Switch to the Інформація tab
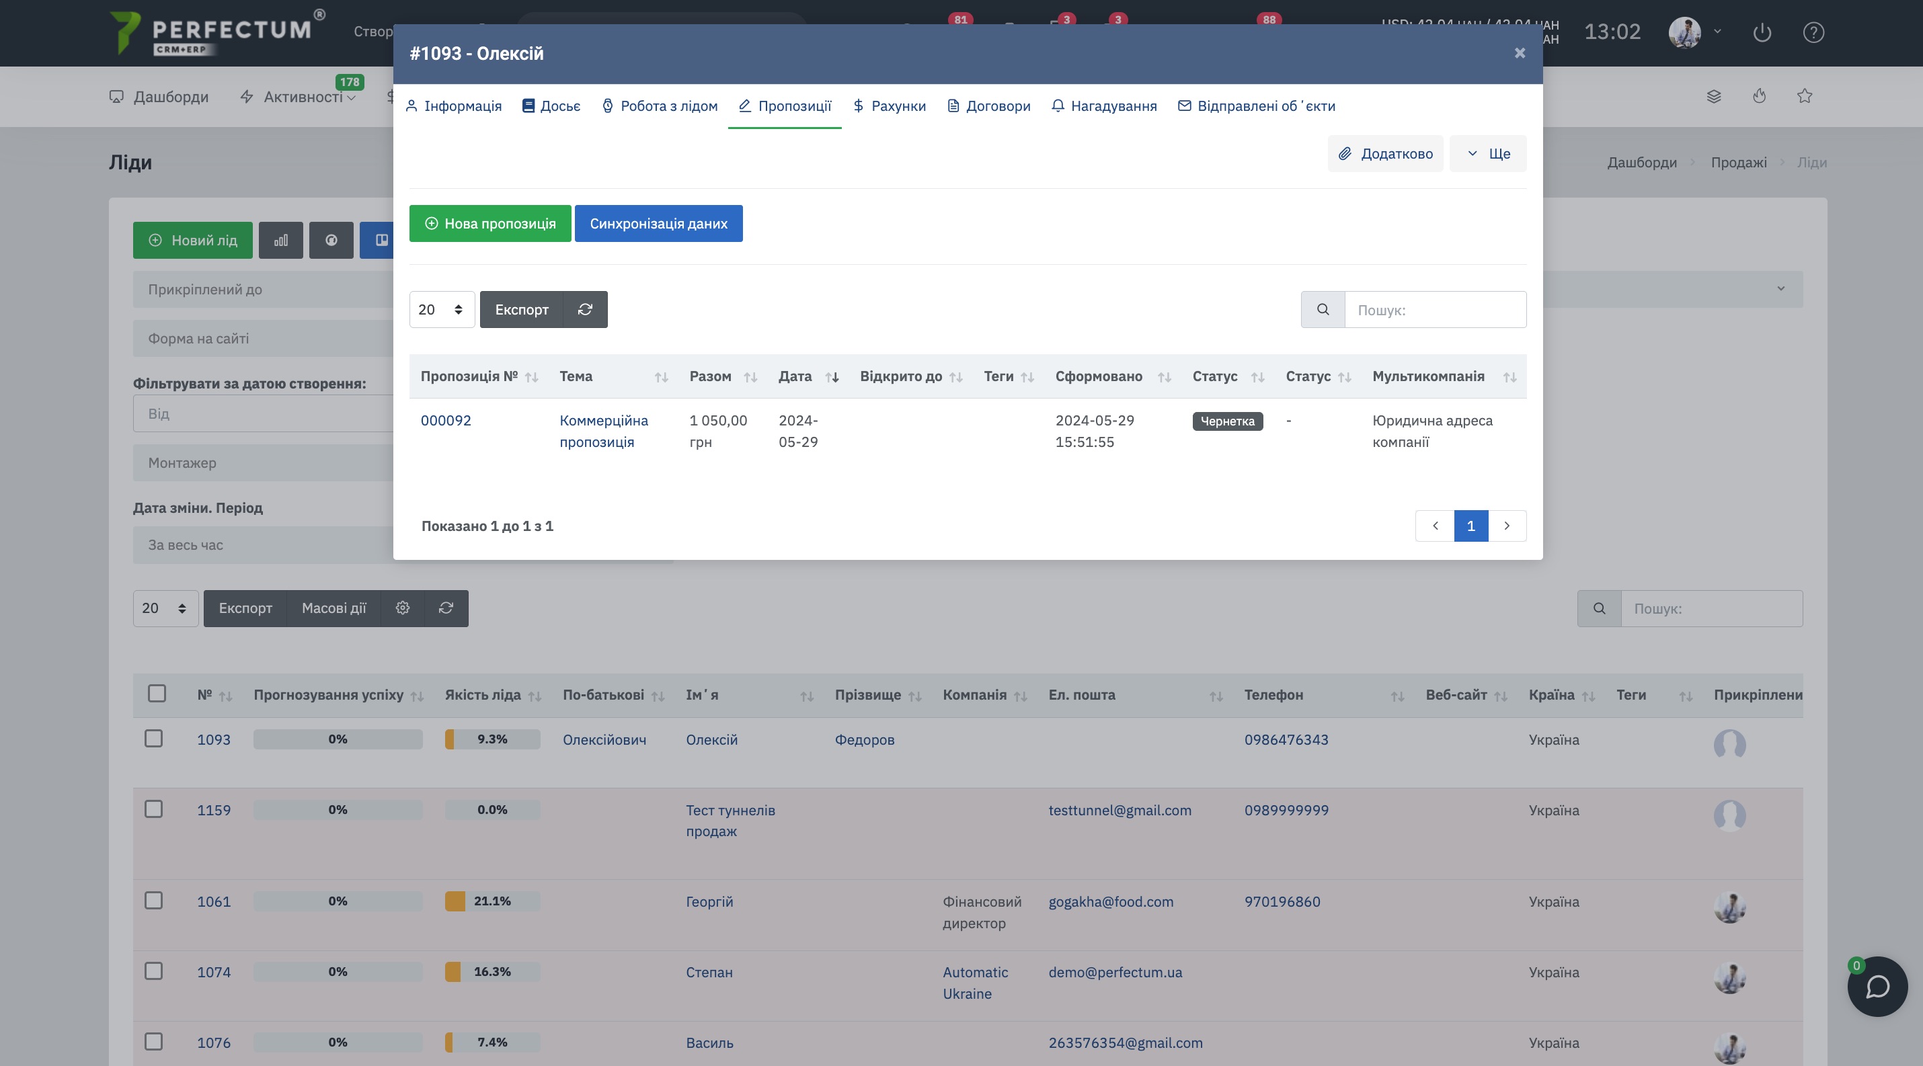The image size is (1923, 1066). (x=454, y=106)
